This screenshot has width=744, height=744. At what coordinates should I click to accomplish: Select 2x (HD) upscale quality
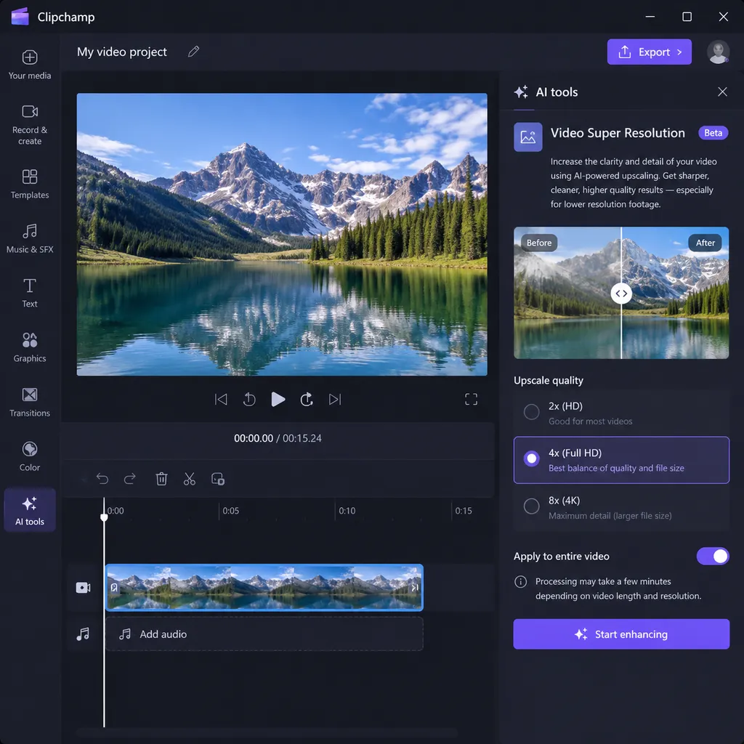[x=621, y=413]
